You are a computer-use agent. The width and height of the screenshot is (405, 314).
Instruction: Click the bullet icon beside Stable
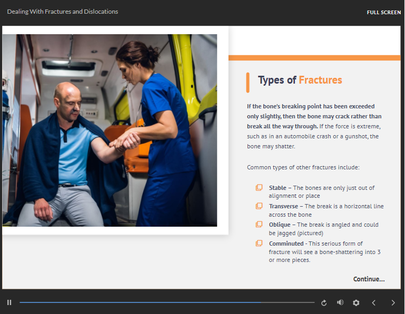pos(259,188)
